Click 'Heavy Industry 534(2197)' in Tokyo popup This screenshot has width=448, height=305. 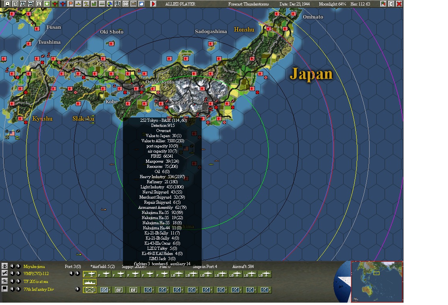click(162, 177)
